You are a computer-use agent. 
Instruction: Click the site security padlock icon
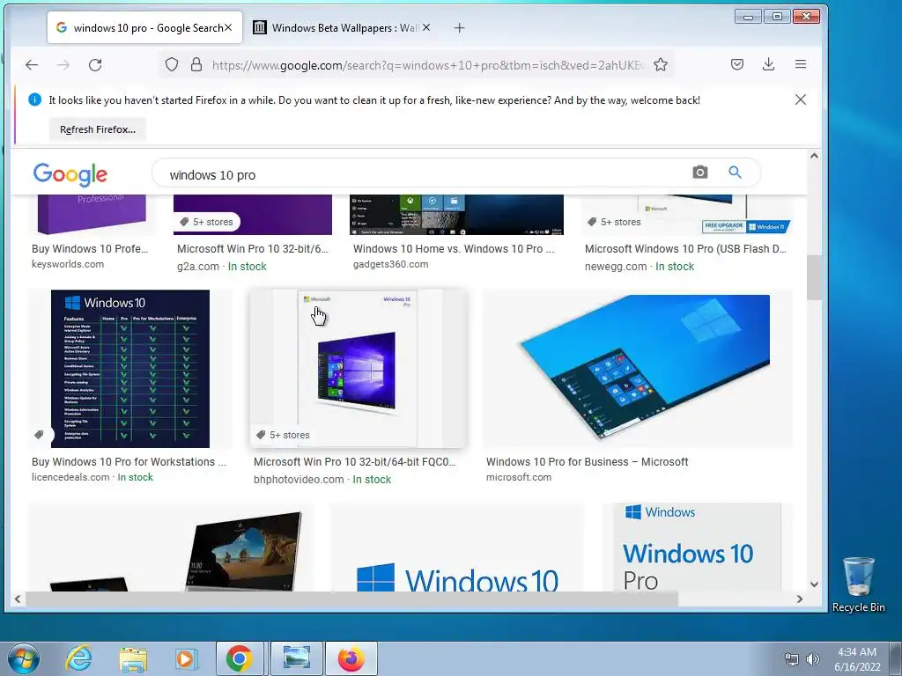[196, 64]
